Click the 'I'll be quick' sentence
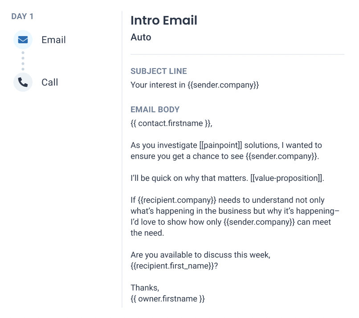Viewport: 359px width, 318px height. tap(227, 178)
